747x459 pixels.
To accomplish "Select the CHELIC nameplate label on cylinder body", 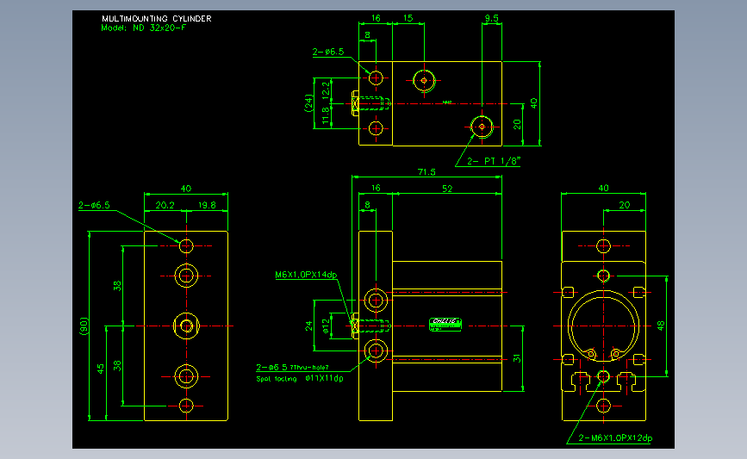I will 445,325.
